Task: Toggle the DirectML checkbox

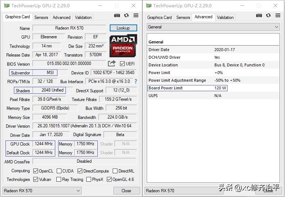Action: tap(115, 171)
